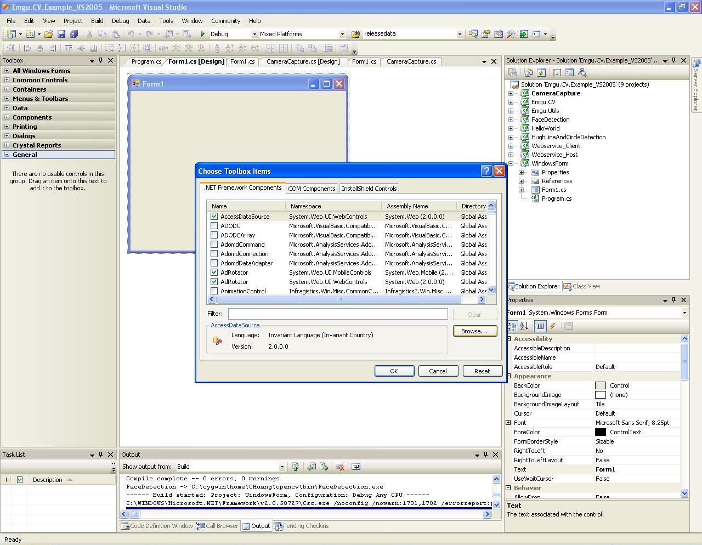Image resolution: width=702 pixels, height=545 pixels.
Task: Click the component list horizontal scrollbar
Action: [x=346, y=299]
